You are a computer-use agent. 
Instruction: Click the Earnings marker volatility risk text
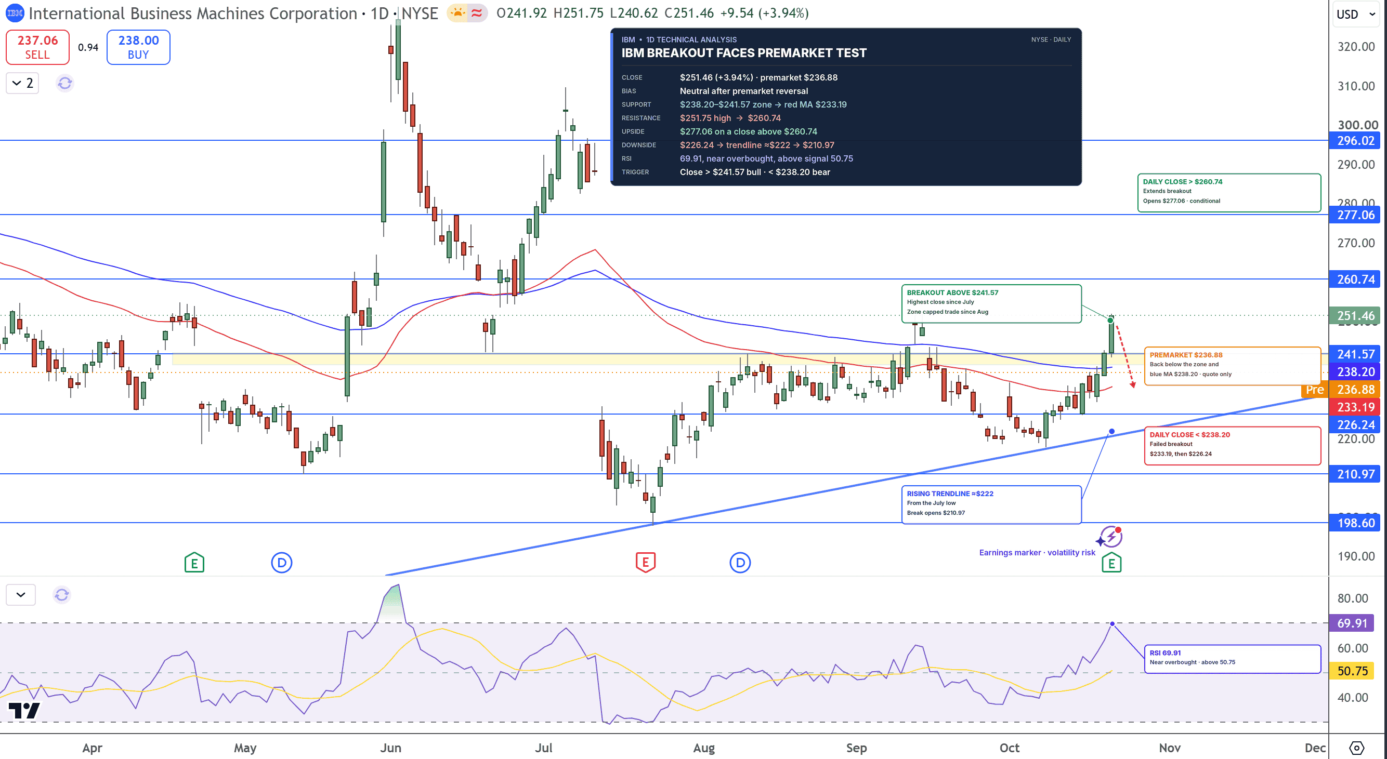[1037, 552]
